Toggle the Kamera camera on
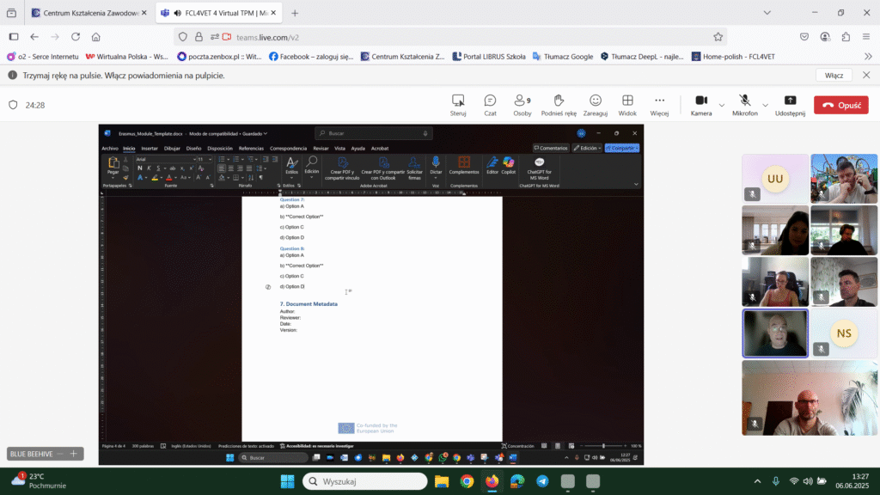Image resolution: width=880 pixels, height=495 pixels. pyautogui.click(x=700, y=101)
